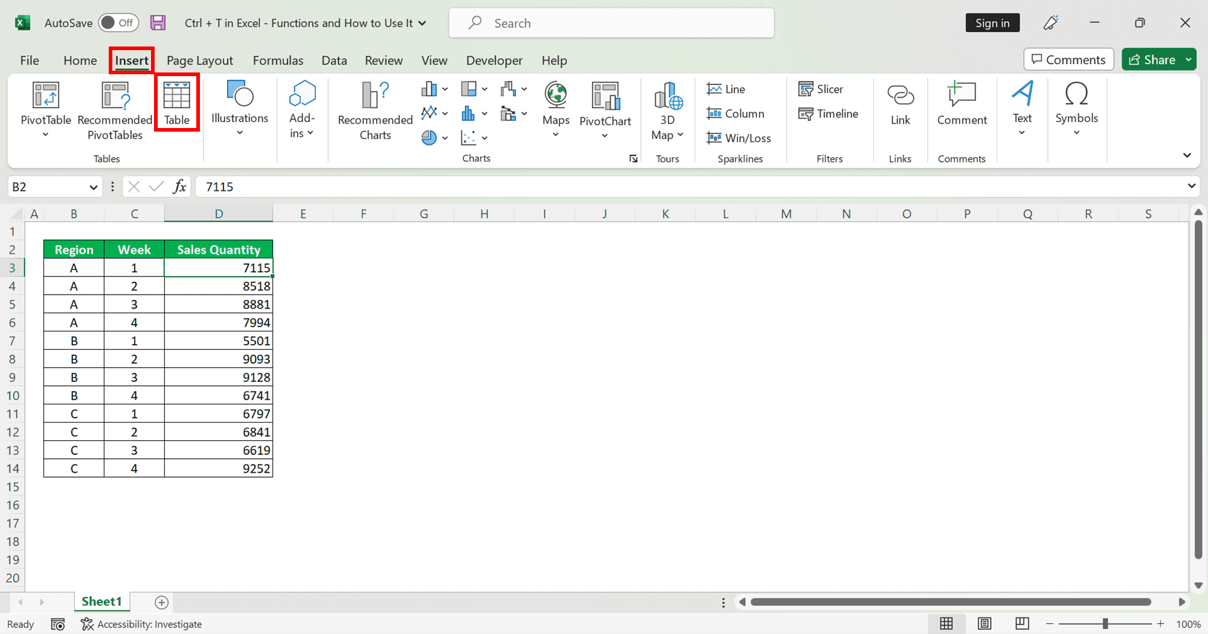
Task: Insert a scatter or bubble chart
Action: [x=474, y=138]
